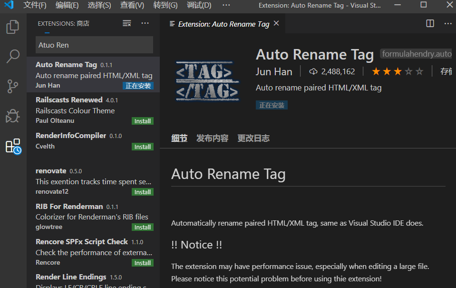Click the Railscasts Colour Theme description
456x288 pixels.
[x=75, y=110]
